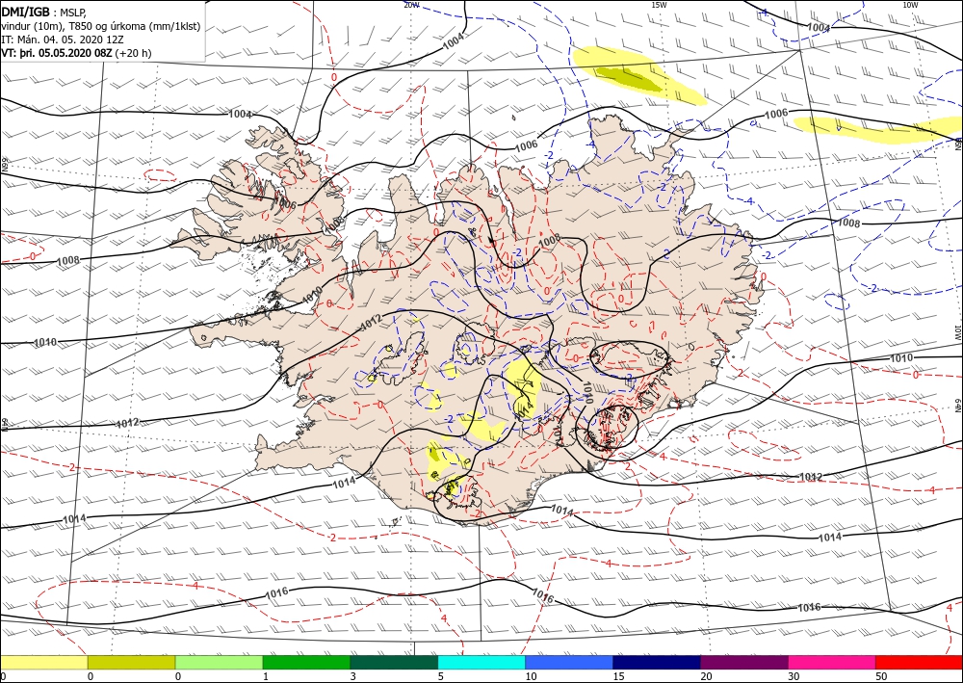Click the '15W' longitude label

pos(659,4)
